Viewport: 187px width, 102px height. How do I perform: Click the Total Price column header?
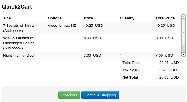165,18
